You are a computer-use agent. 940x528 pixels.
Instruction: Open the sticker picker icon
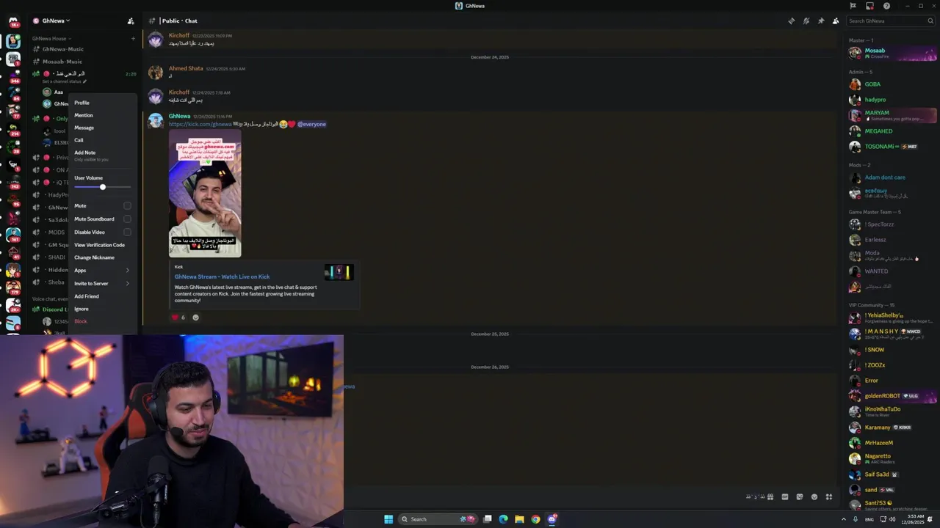click(800, 496)
